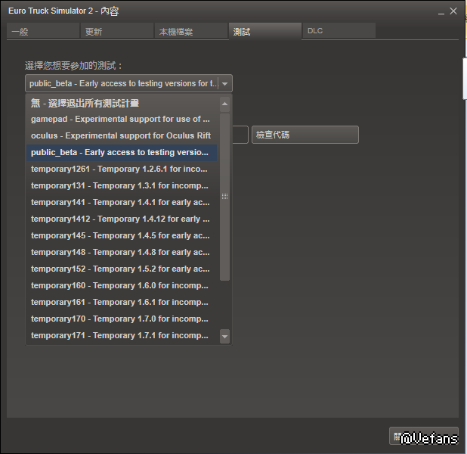Image resolution: width=467 pixels, height=454 pixels.
Task: Switch to the DLC tab
Action: pyautogui.click(x=339, y=31)
